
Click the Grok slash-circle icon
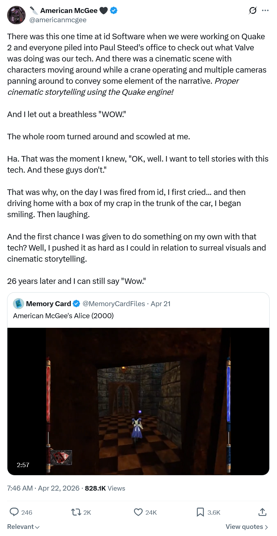(x=253, y=11)
